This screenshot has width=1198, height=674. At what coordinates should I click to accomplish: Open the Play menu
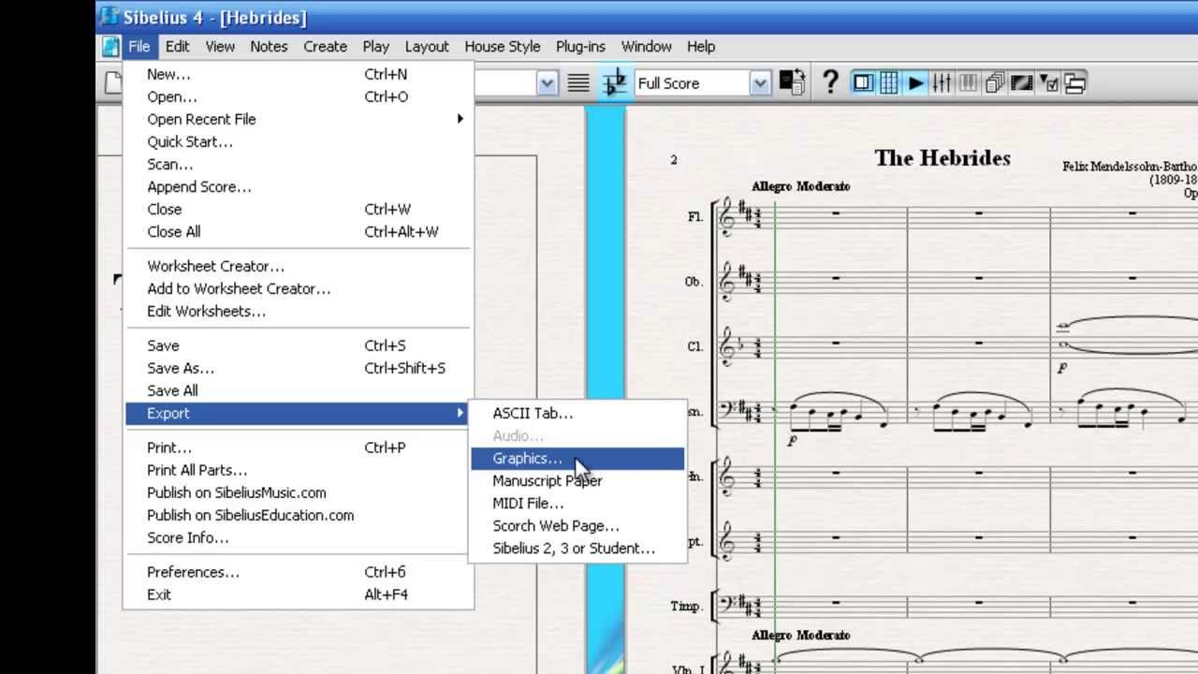(375, 46)
